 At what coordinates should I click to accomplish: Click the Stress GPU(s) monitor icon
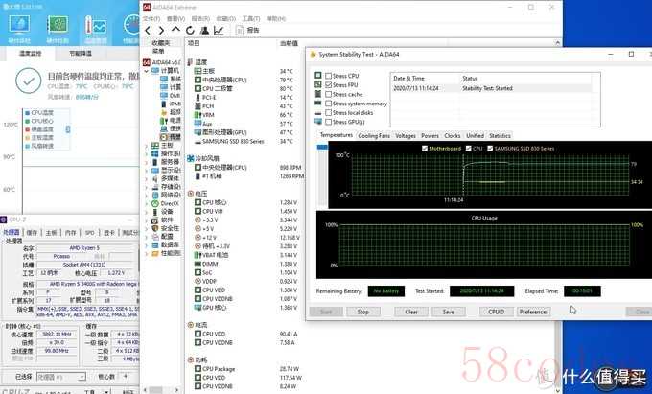(x=318, y=122)
